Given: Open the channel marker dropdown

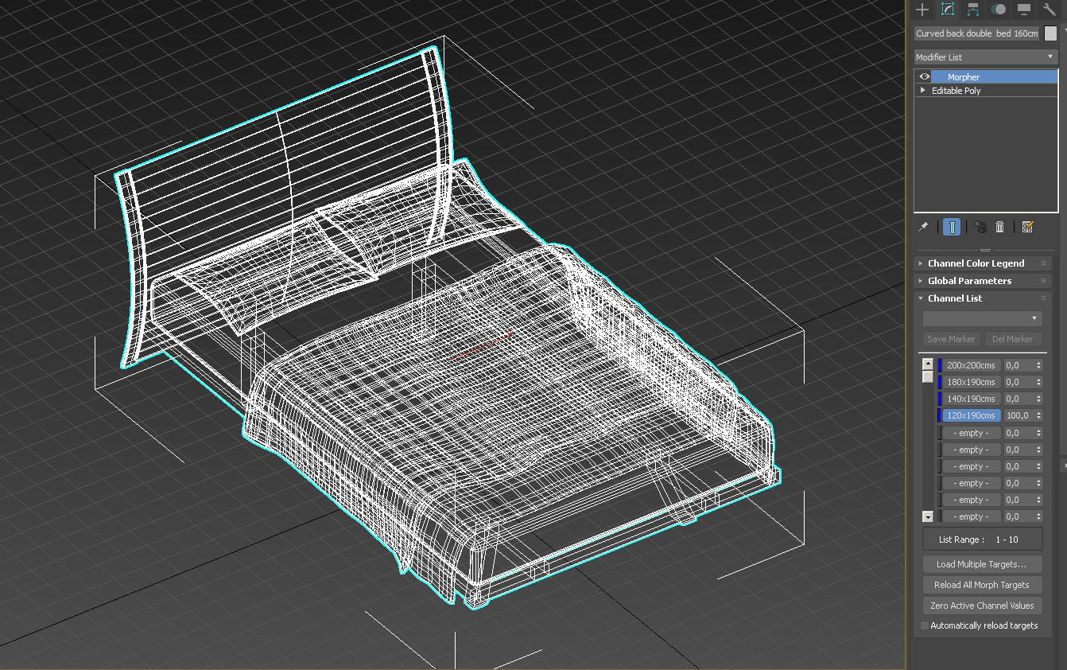Looking at the screenshot, I should (x=983, y=318).
